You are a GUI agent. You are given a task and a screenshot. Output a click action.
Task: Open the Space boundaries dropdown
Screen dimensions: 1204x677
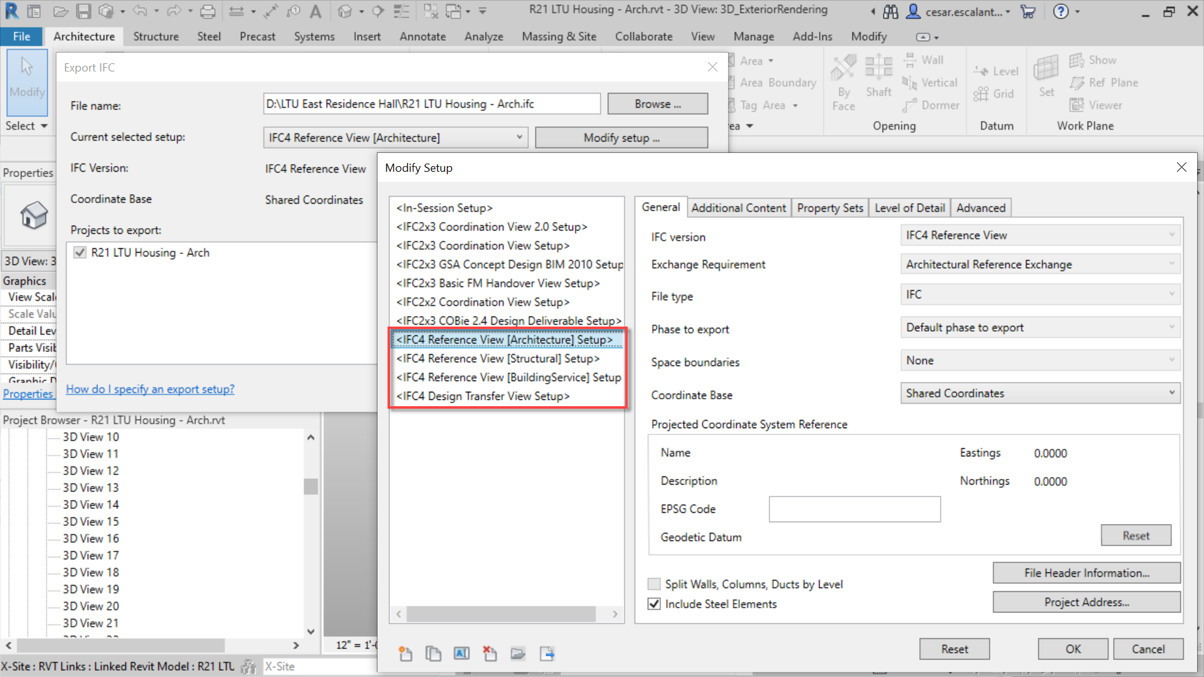[1040, 360]
